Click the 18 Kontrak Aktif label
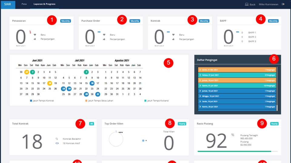This screenshot has width=291, height=163. point(71,143)
